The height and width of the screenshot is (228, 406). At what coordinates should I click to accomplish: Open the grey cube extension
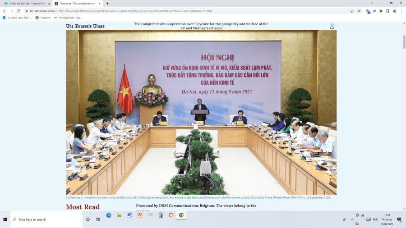tap(374, 11)
